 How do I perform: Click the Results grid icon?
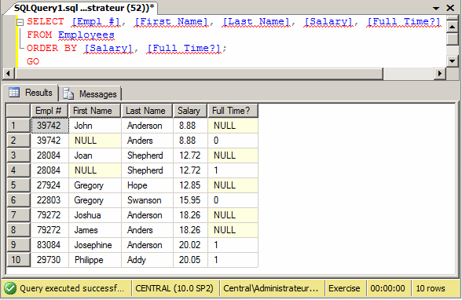point(14,93)
